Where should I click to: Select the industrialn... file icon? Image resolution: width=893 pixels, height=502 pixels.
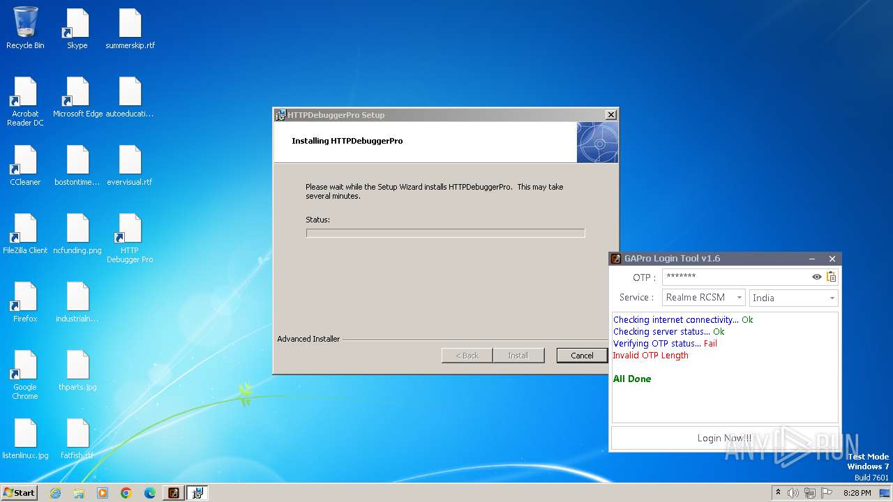(77, 301)
